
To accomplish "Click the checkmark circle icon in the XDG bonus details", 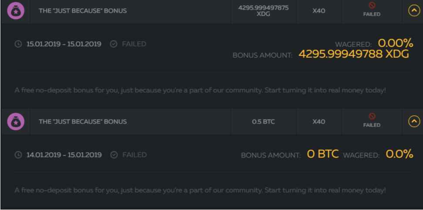I will point(114,44).
